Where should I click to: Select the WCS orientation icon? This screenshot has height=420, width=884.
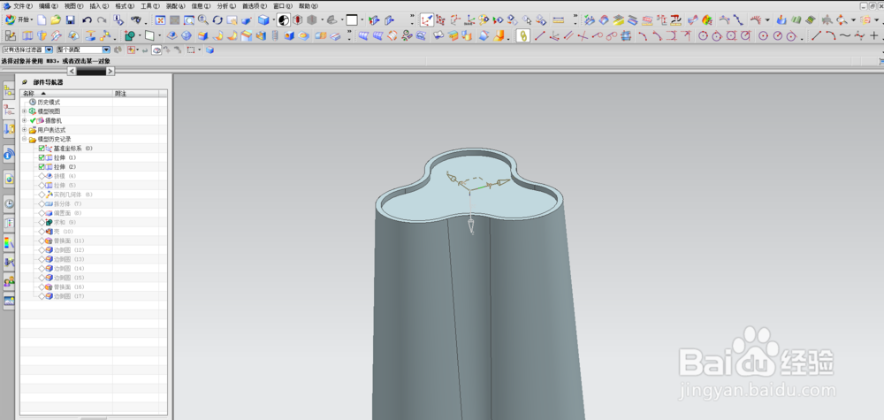427,19
